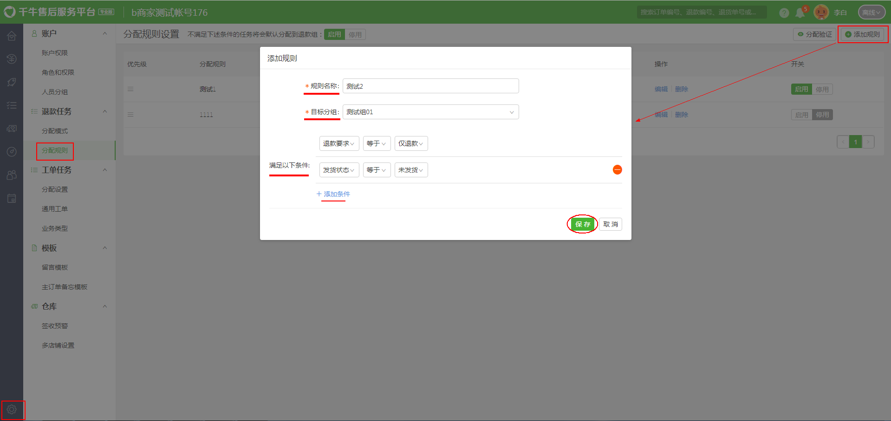Viewport: 891px width, 421px height.
Task: Grab the drag handle of row 1111
Action: (x=130, y=115)
